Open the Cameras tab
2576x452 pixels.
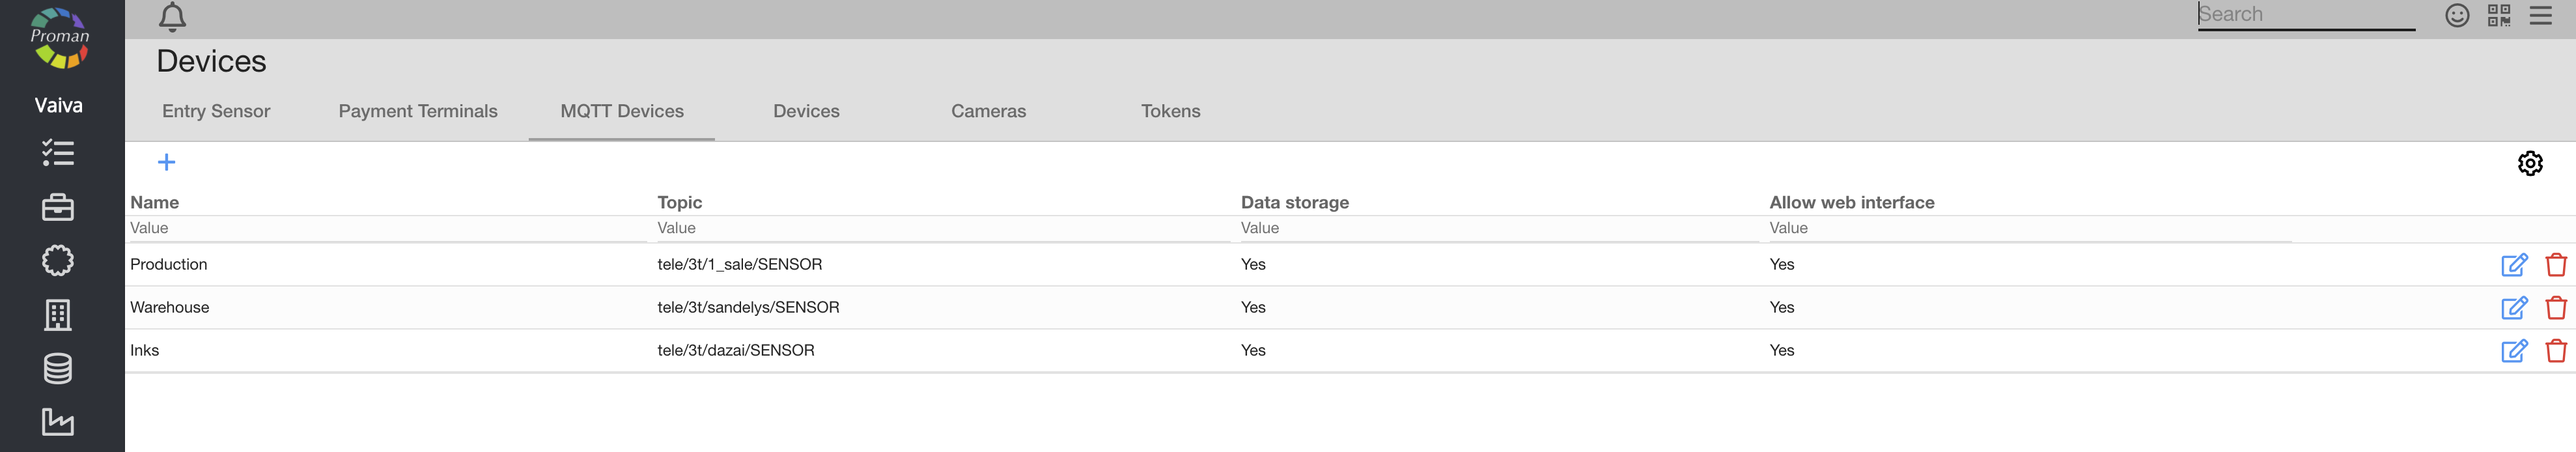(988, 111)
